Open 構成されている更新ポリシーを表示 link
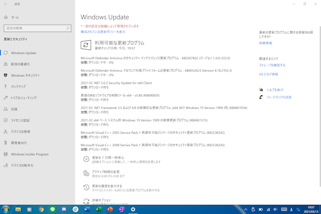The image size is (321, 214). [103, 32]
